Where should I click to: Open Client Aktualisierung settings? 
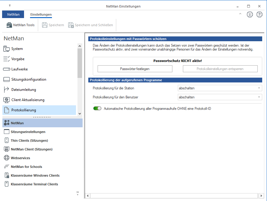point(28,100)
